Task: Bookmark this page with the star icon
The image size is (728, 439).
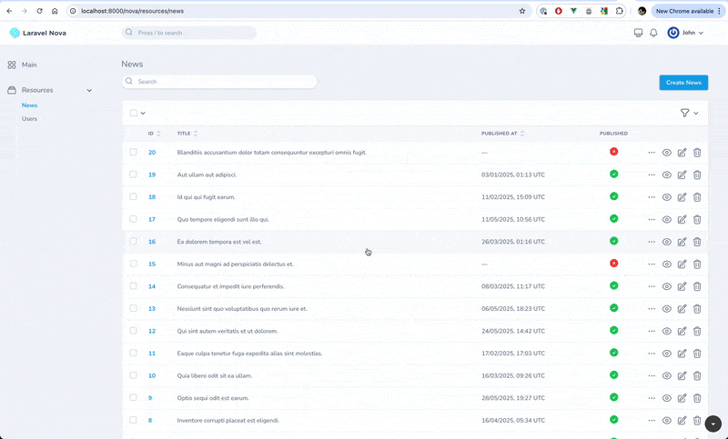Action: 522,11
